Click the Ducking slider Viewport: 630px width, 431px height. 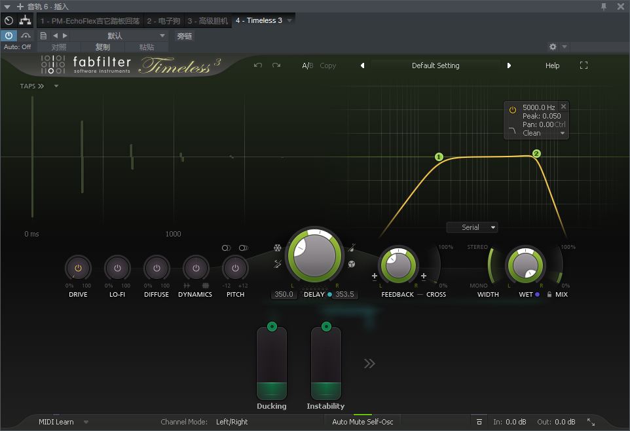tap(272, 364)
